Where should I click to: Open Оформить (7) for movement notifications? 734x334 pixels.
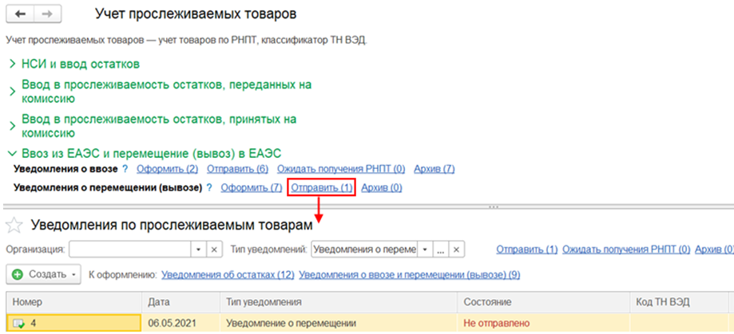coord(252,188)
